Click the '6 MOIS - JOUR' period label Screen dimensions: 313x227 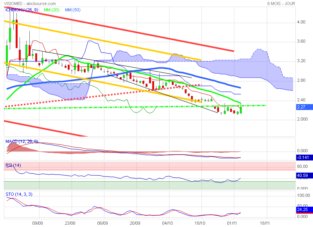281,4
